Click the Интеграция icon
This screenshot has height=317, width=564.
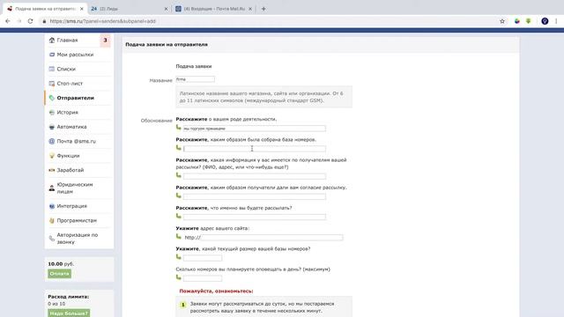pyautogui.click(x=52, y=206)
